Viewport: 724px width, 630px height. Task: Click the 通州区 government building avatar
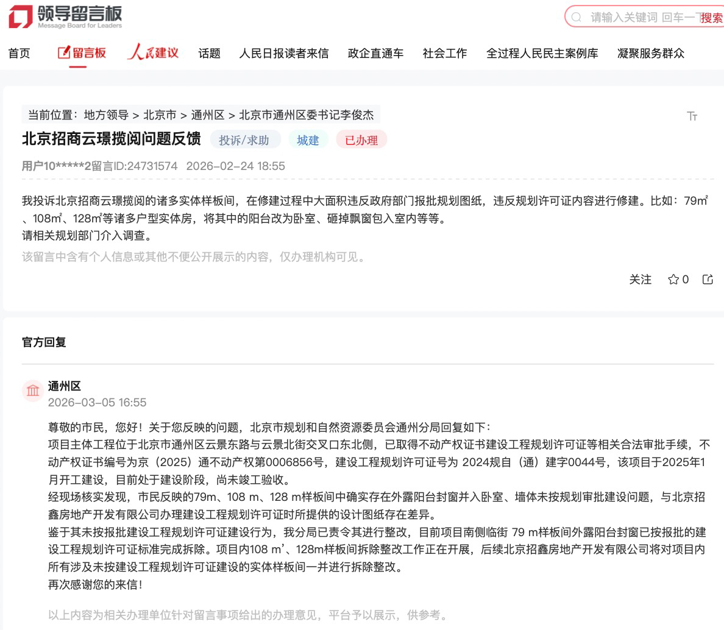pos(33,391)
